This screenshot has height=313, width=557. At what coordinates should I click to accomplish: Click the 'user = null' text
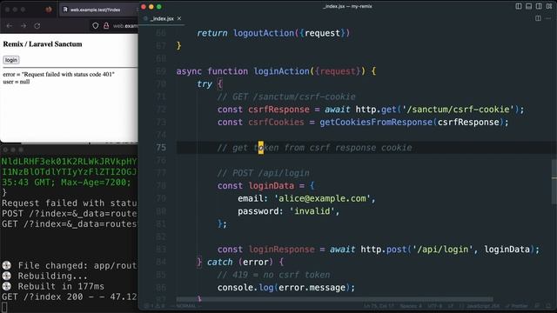point(17,82)
